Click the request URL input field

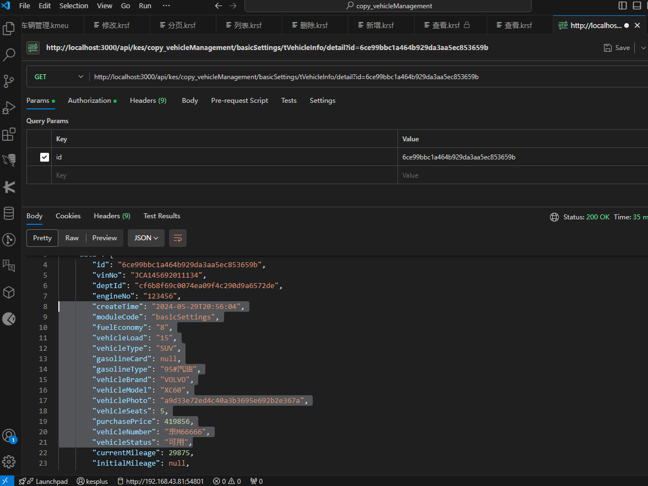275,76
